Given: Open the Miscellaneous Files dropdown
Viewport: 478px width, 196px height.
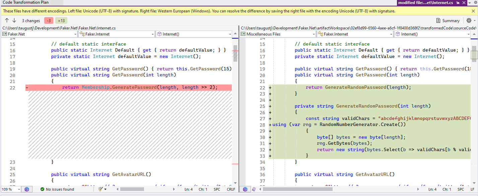Looking at the screenshot, I should coord(278,34).
